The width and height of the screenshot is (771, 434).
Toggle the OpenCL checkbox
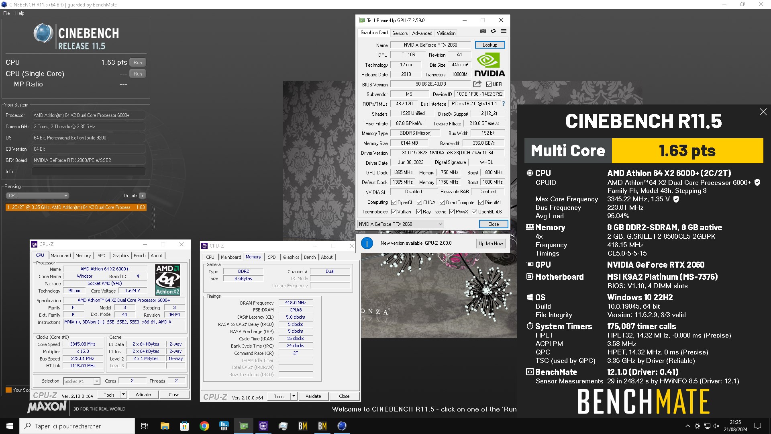394,203
